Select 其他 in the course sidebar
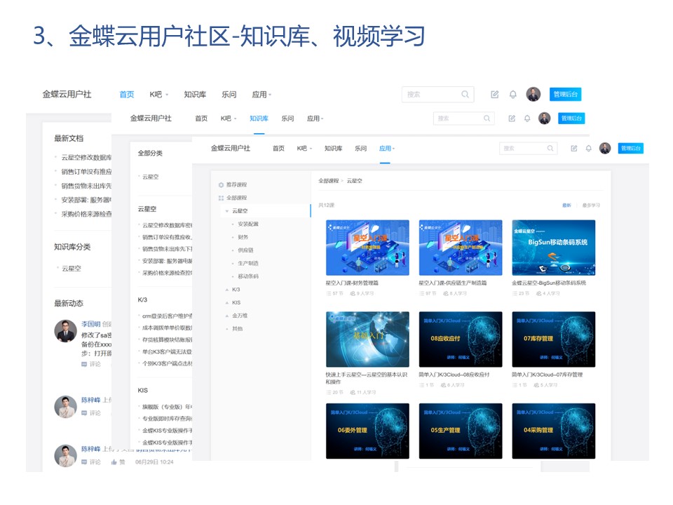 point(238,329)
